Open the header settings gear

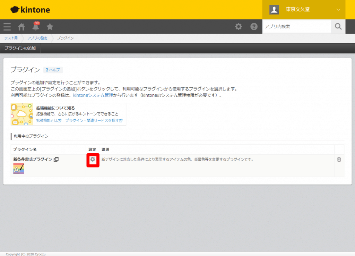point(239,27)
